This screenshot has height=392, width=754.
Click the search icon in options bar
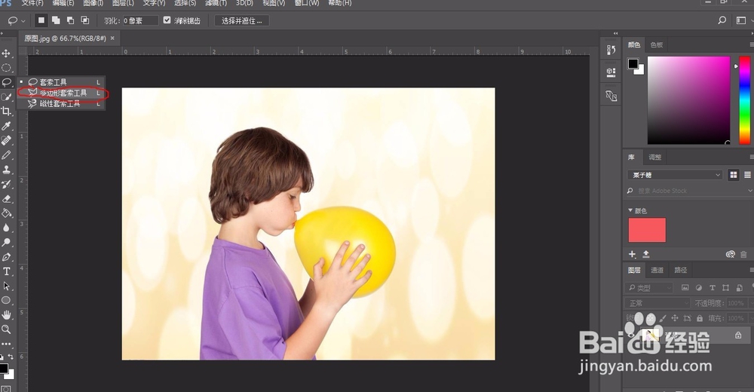click(722, 20)
